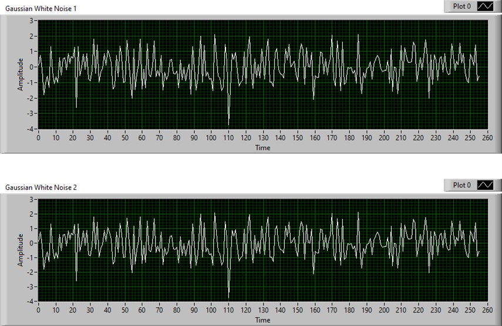
Task: Click Time axis label of Noise 2 graph
Action: point(263,320)
